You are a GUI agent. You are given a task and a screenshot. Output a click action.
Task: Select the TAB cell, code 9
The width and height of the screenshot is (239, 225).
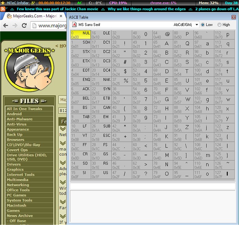(x=81, y=118)
